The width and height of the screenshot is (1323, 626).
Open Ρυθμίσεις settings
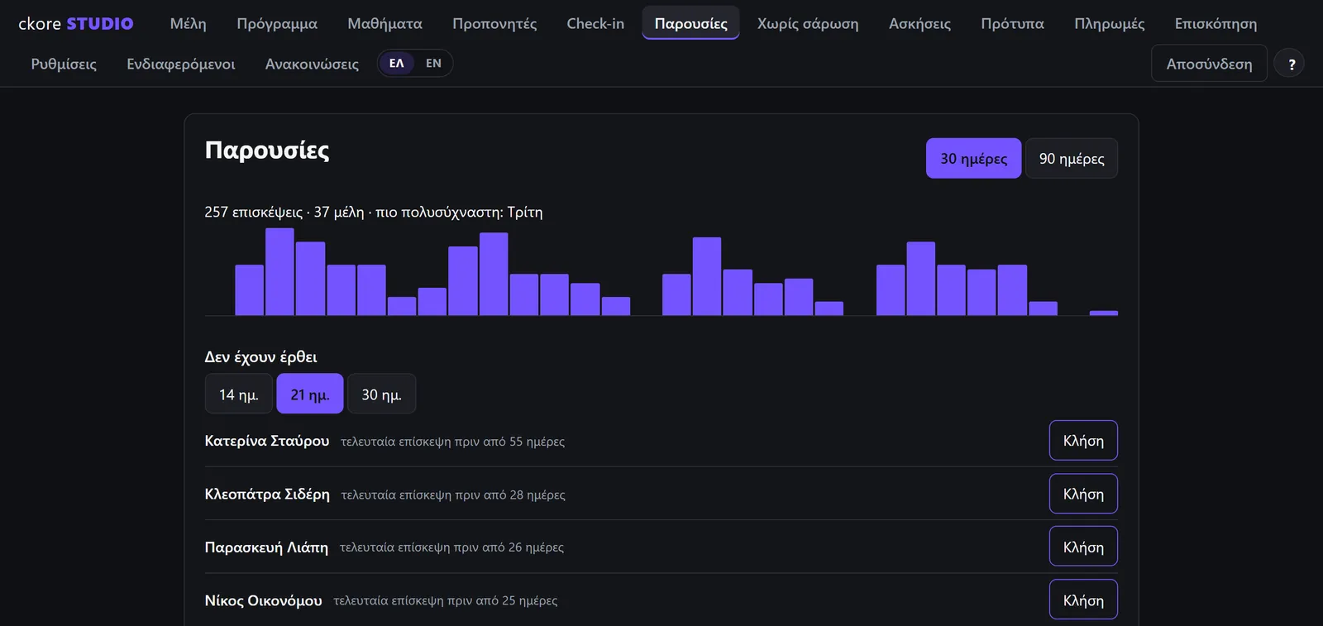coord(64,64)
